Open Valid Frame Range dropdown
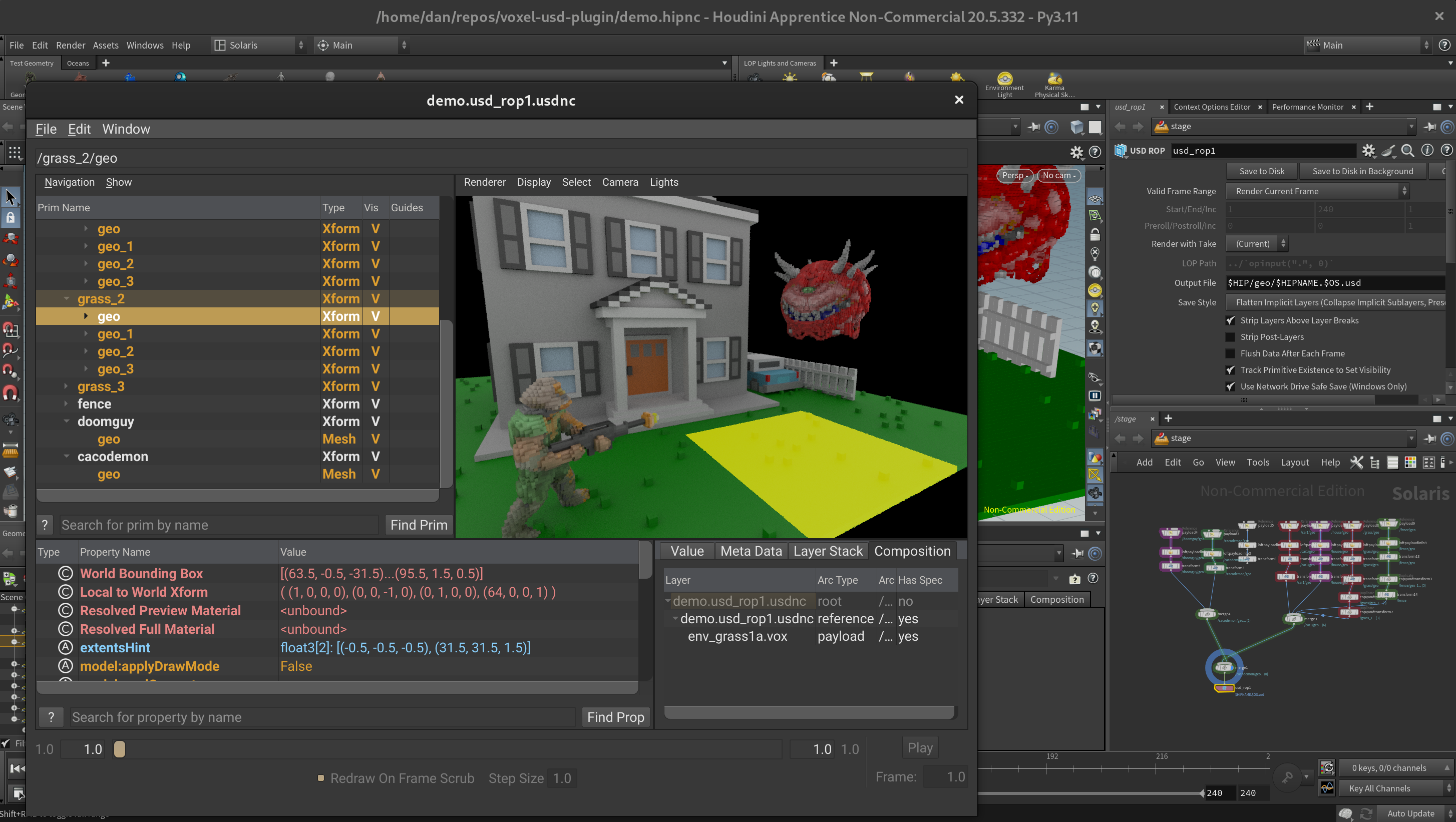This screenshot has width=1456, height=822. [x=1317, y=191]
